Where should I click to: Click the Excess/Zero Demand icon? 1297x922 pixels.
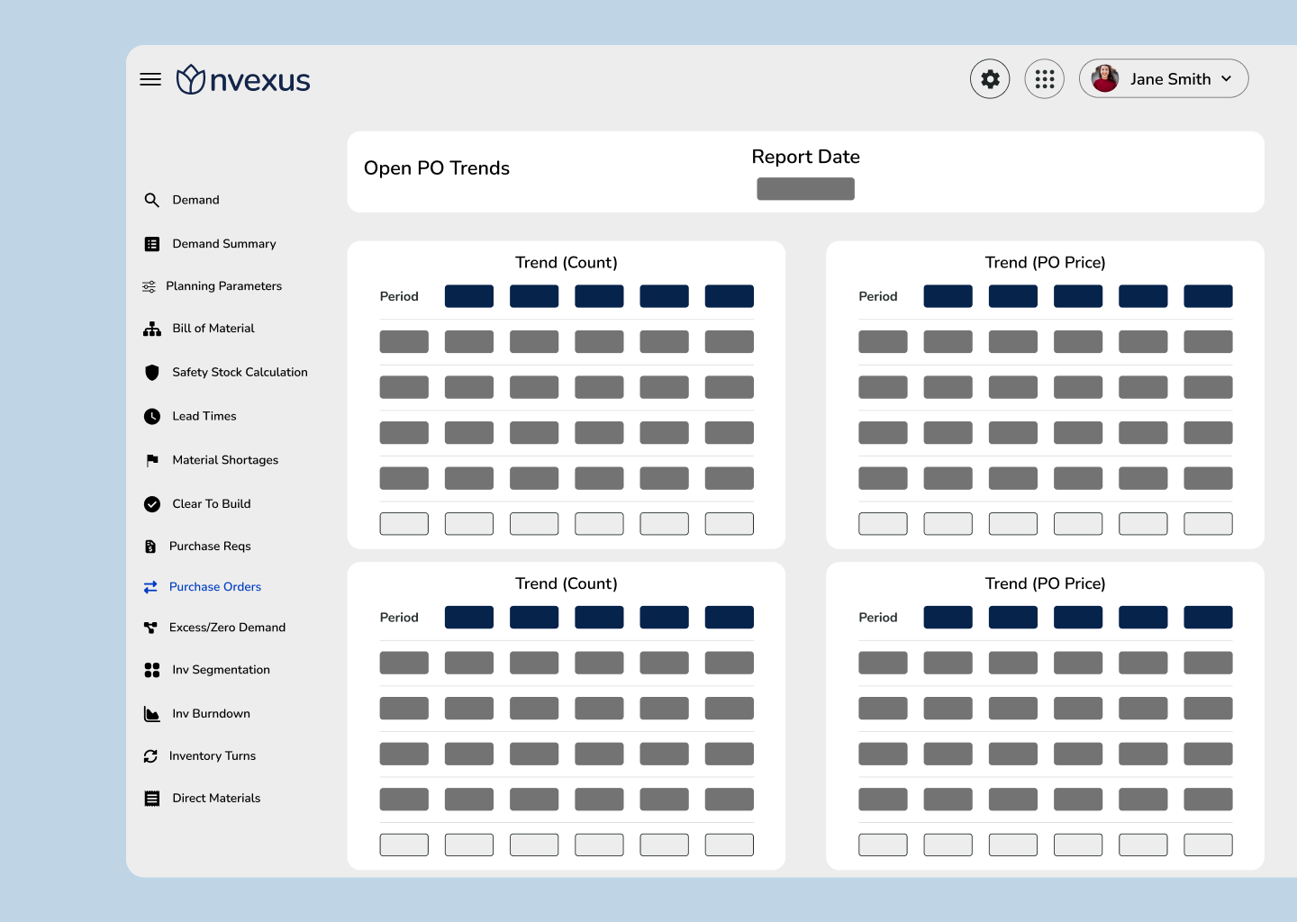(x=150, y=628)
